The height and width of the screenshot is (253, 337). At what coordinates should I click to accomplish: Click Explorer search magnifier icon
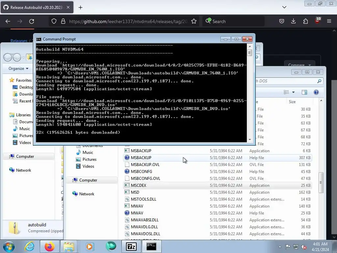click(319, 81)
